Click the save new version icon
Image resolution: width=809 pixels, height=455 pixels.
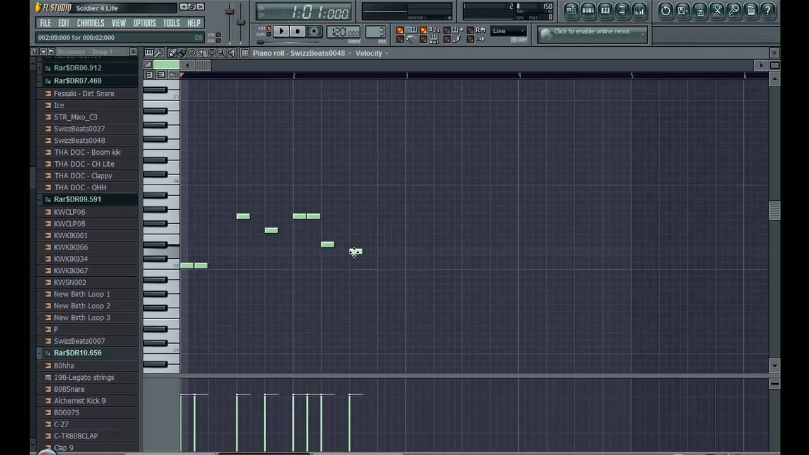(x=683, y=10)
